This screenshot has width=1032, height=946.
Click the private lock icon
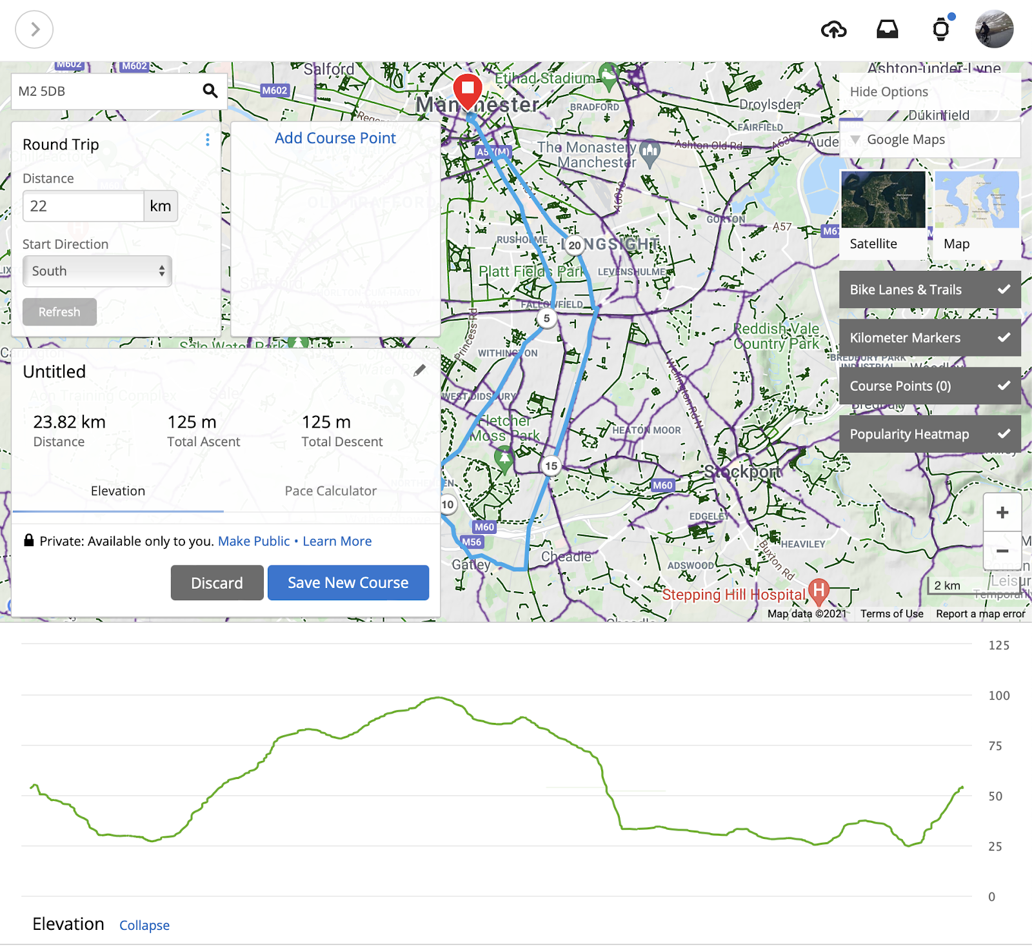(x=28, y=540)
